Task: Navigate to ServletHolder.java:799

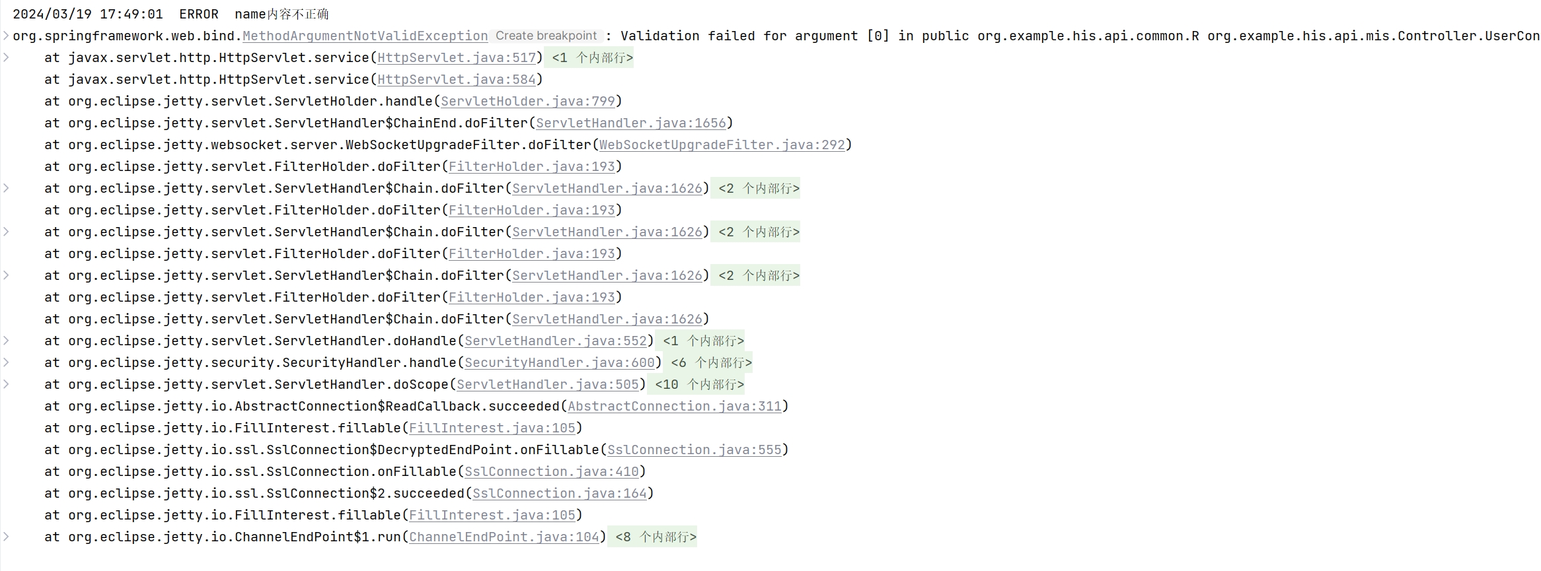Action: tap(528, 101)
